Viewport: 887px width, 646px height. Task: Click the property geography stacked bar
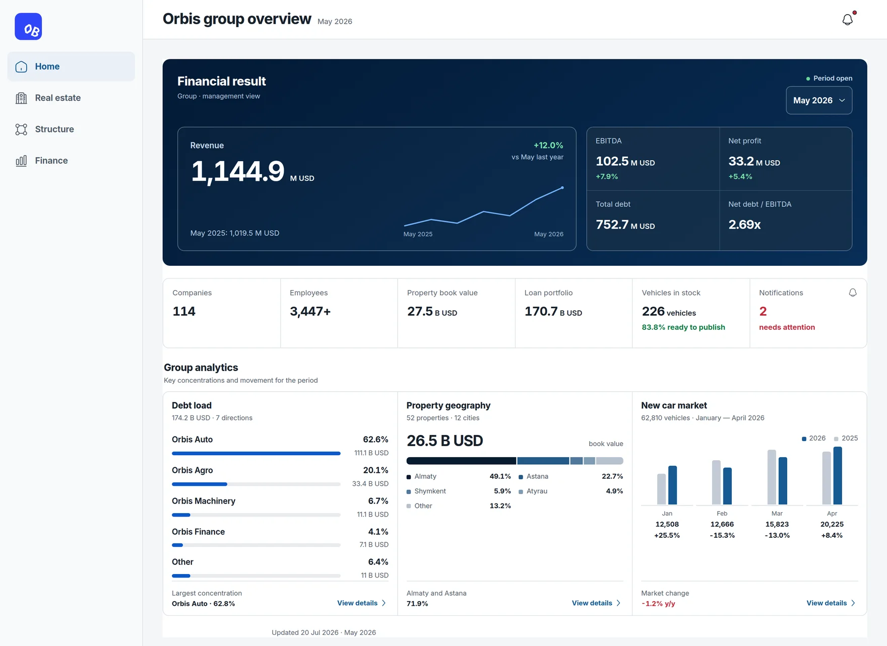pyautogui.click(x=515, y=461)
